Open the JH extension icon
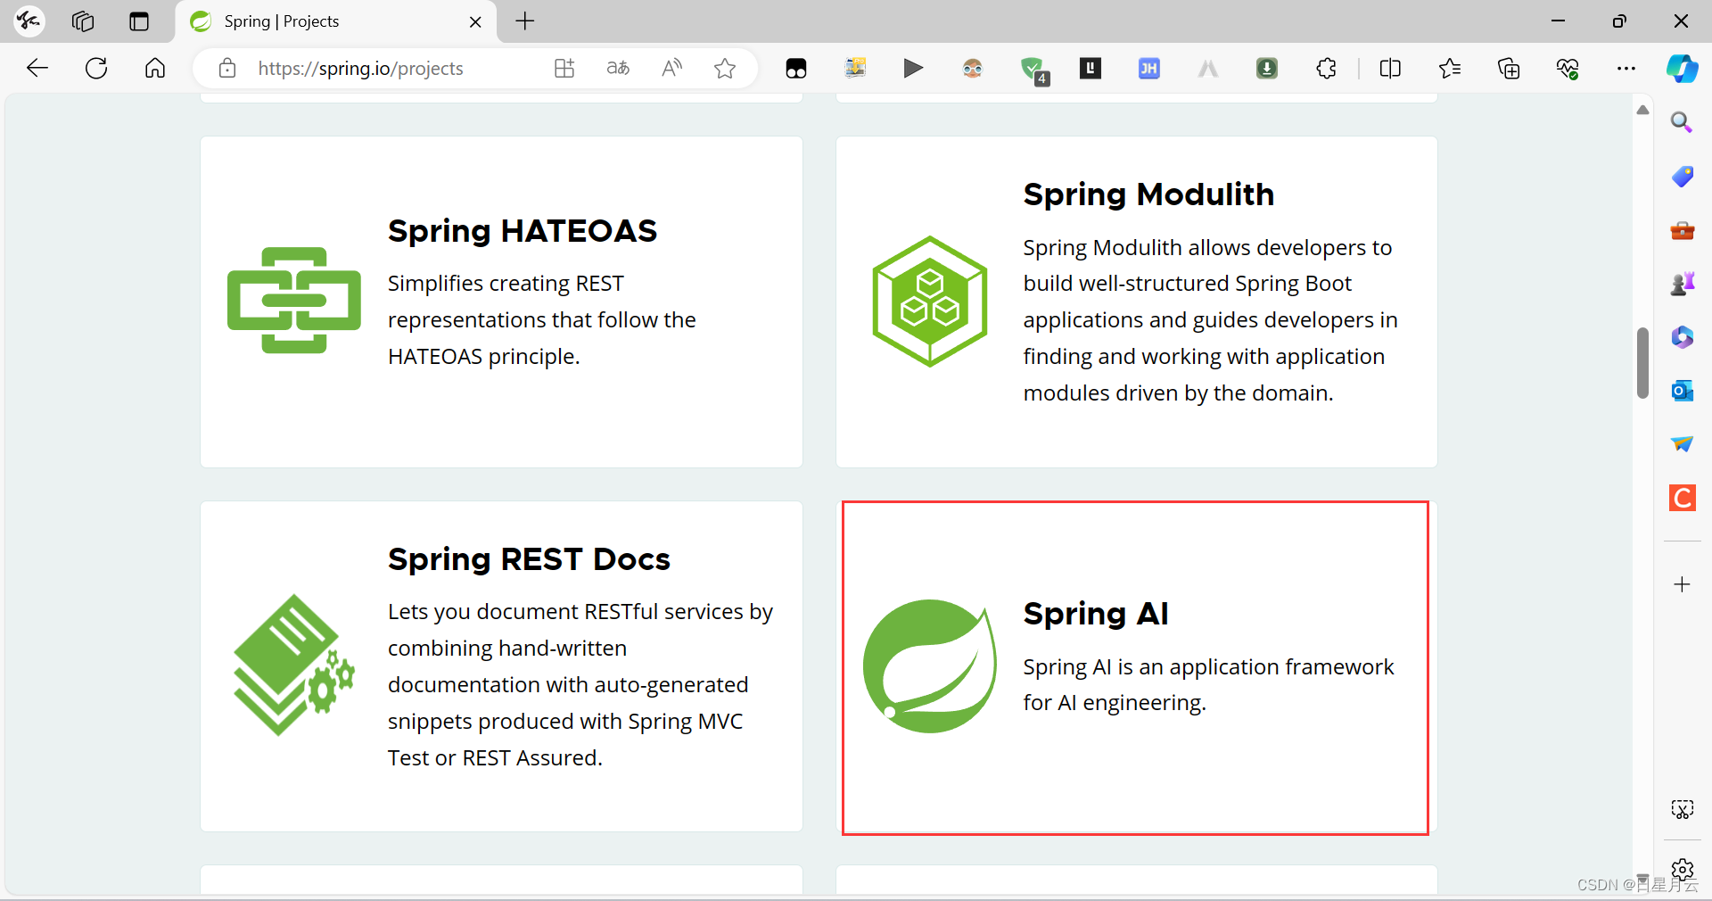 1149,68
